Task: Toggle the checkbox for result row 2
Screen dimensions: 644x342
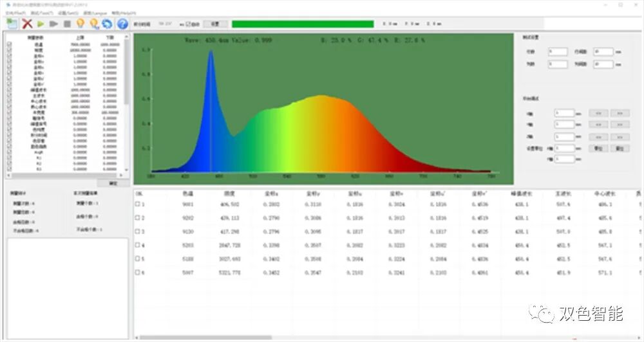Action: coord(138,218)
